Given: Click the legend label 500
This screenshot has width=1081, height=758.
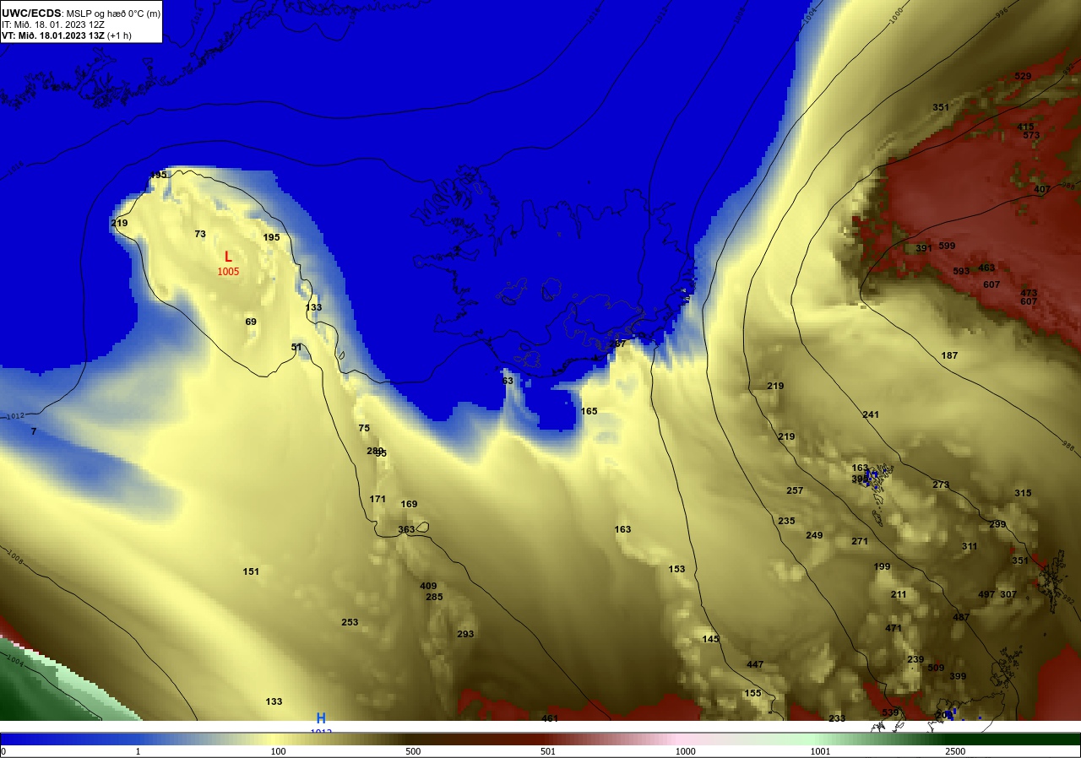Looking at the screenshot, I should [413, 751].
